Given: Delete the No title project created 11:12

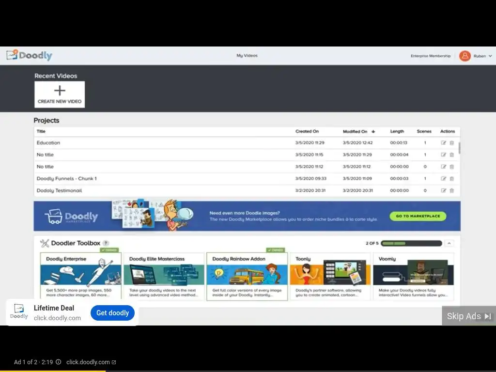Looking at the screenshot, I should coord(452,167).
